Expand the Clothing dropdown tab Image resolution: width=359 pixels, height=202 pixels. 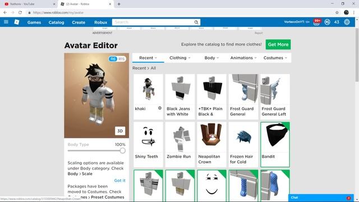(x=179, y=58)
